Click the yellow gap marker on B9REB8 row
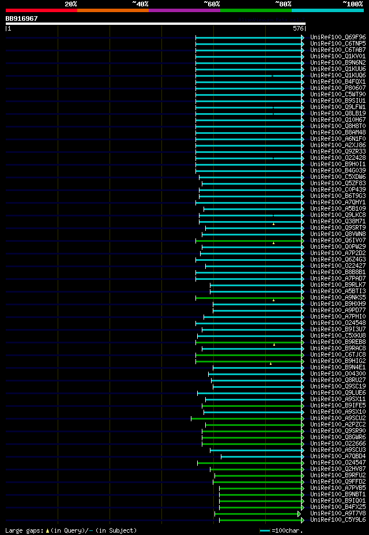 click(274, 345)
